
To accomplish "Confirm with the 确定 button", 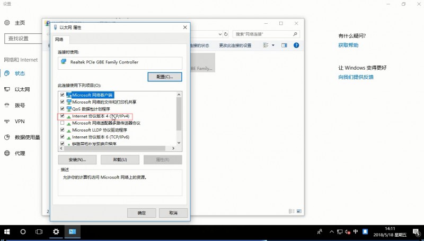I will 142,213.
